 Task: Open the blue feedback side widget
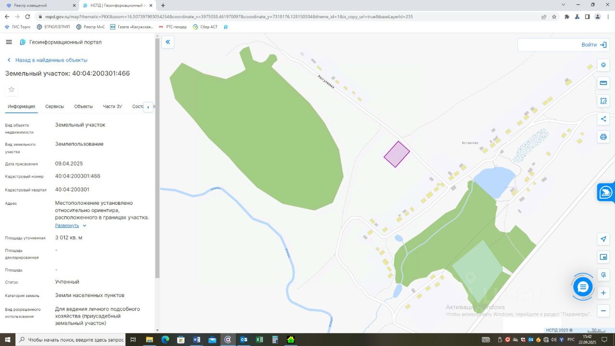coord(606,192)
